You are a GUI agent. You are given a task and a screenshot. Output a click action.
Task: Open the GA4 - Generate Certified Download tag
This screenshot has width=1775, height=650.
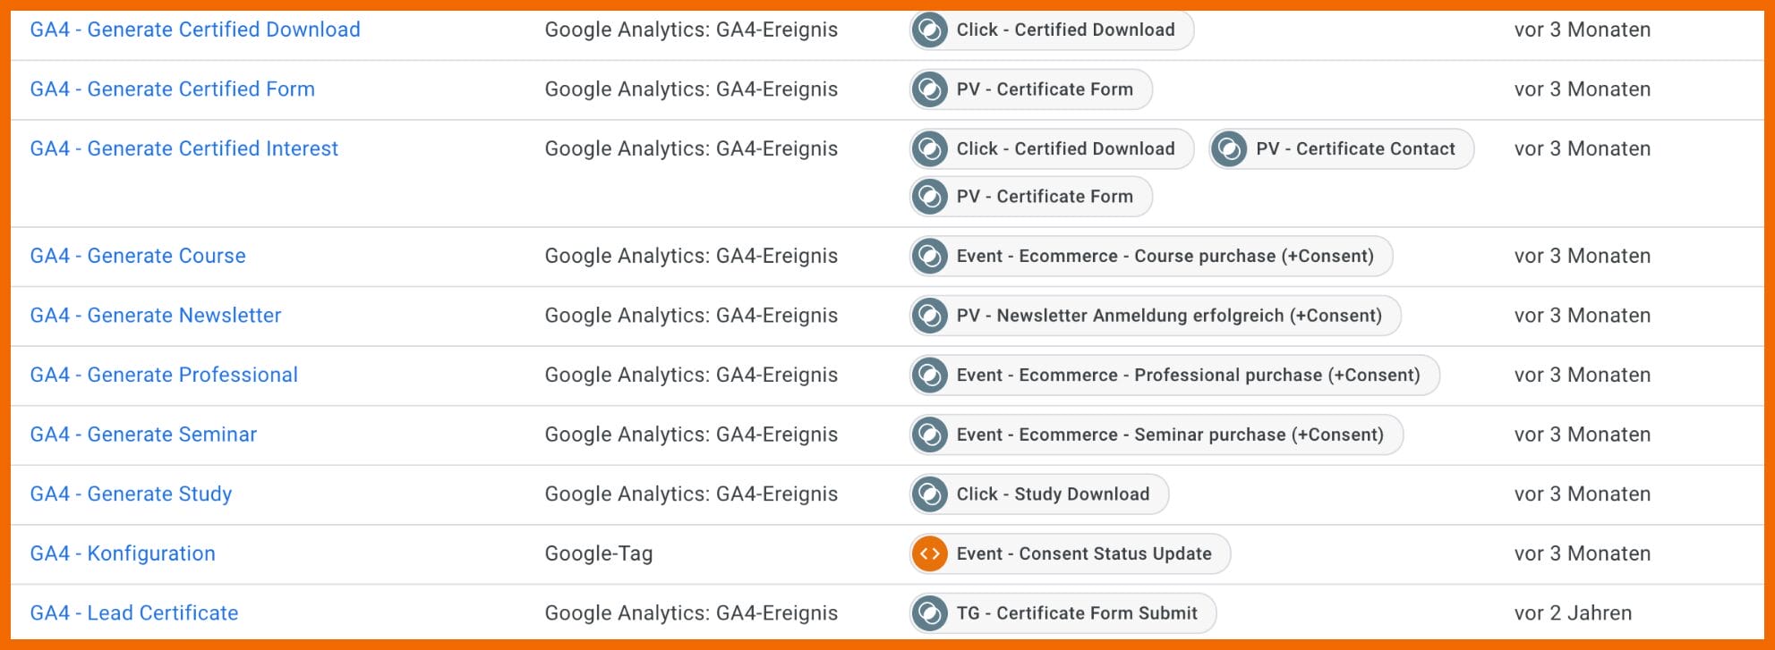pyautogui.click(x=195, y=30)
